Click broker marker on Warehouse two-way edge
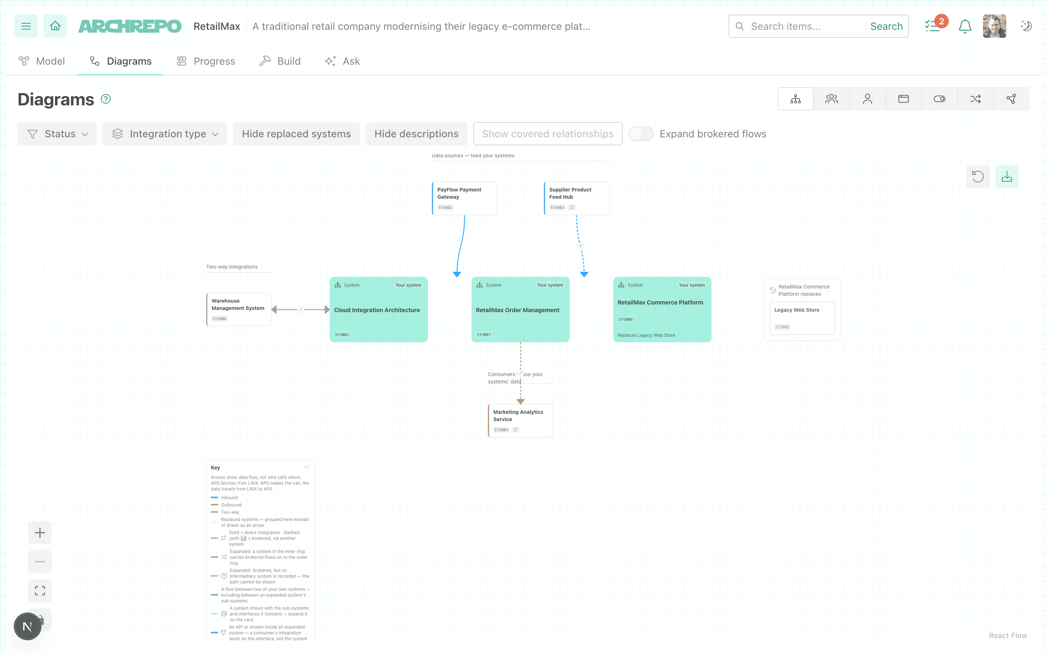Screen dimensions: 1047x654 (301, 309)
